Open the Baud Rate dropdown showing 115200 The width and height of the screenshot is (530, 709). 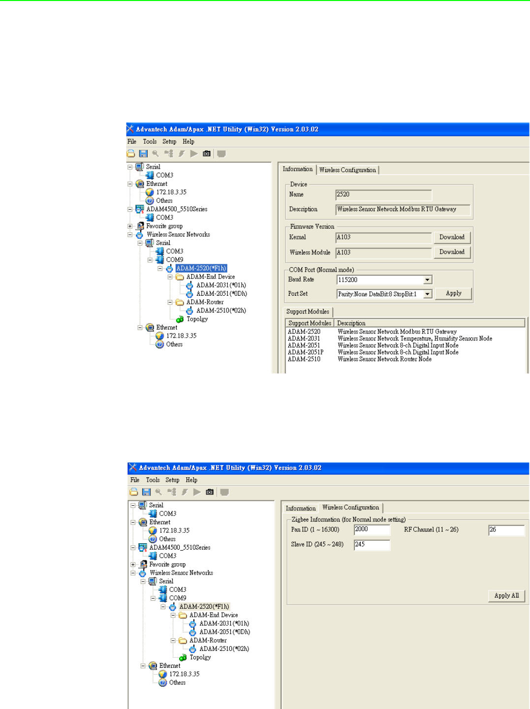[x=428, y=280]
